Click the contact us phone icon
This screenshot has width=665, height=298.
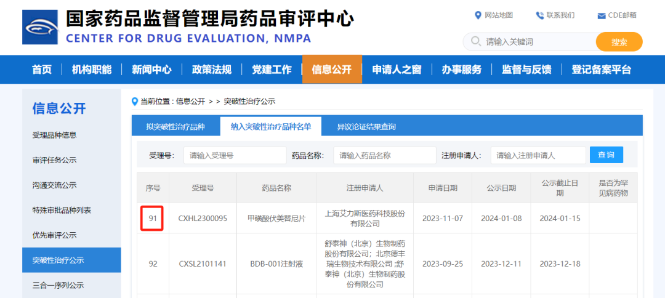(x=539, y=15)
